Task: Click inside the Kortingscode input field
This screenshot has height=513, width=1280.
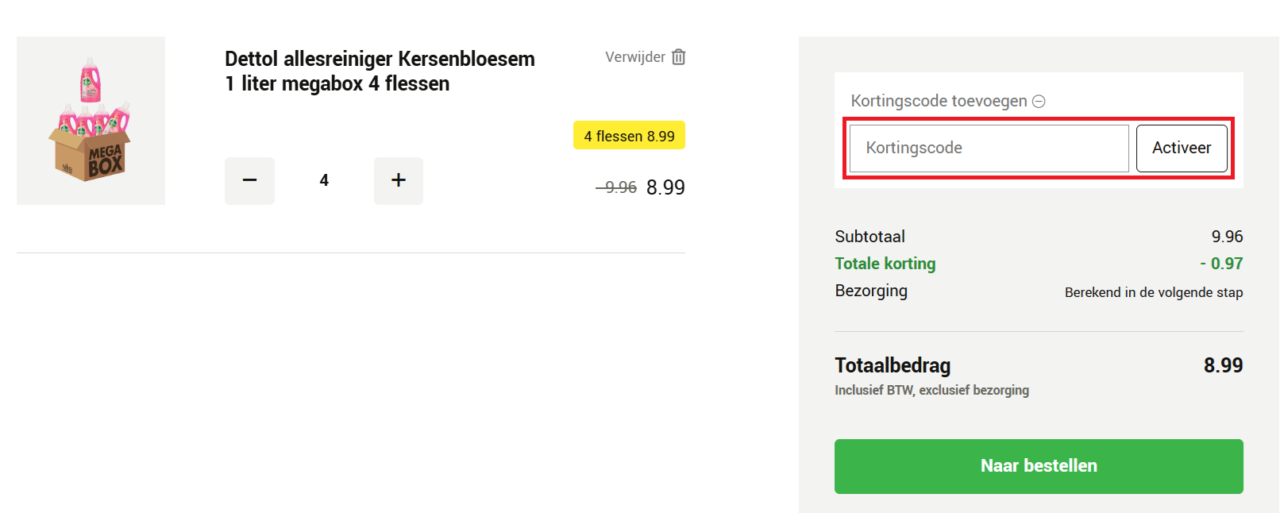Action: click(989, 148)
